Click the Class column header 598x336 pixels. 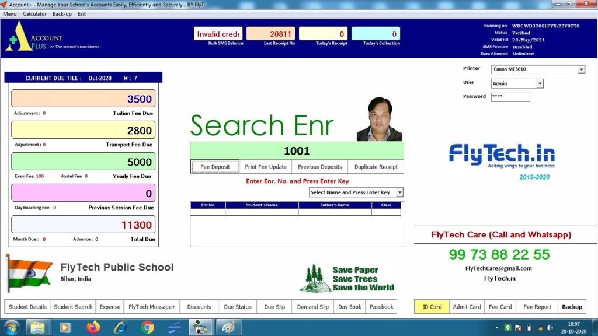point(386,205)
